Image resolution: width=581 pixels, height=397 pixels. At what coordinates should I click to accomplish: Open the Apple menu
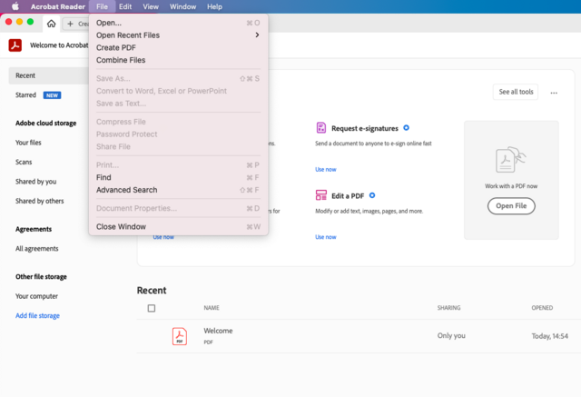coord(15,6)
